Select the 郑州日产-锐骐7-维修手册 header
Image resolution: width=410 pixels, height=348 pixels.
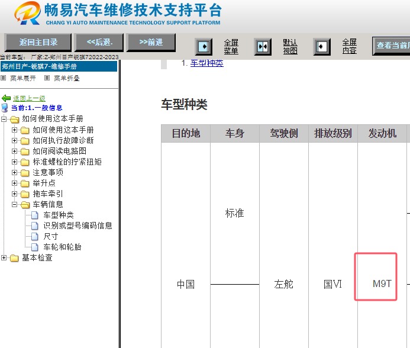tap(59, 66)
